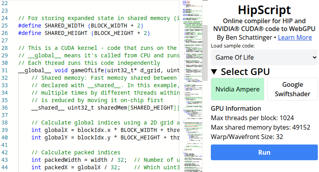Click line number 24 in the gutter
This screenshot has width=319, height=172.
coord(5,18)
